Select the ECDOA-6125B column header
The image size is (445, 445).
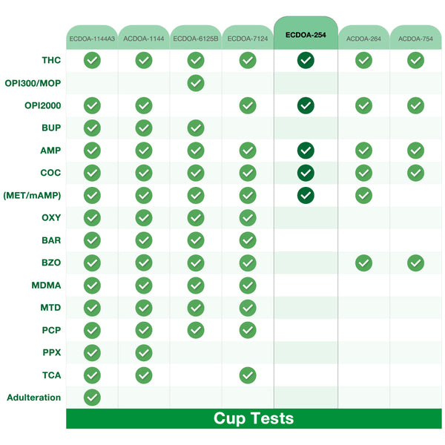196,39
